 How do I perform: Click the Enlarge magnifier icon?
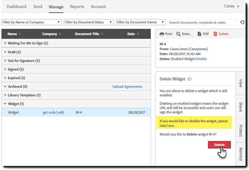point(178,34)
